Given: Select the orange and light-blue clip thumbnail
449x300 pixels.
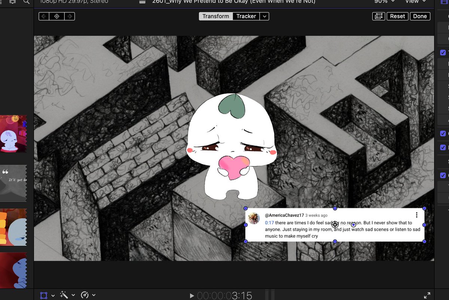Looking at the screenshot, I should [x=13, y=227].
